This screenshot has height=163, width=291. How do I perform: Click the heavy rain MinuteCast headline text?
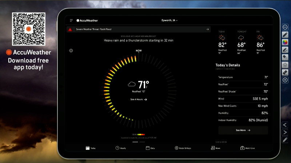[x=139, y=41]
